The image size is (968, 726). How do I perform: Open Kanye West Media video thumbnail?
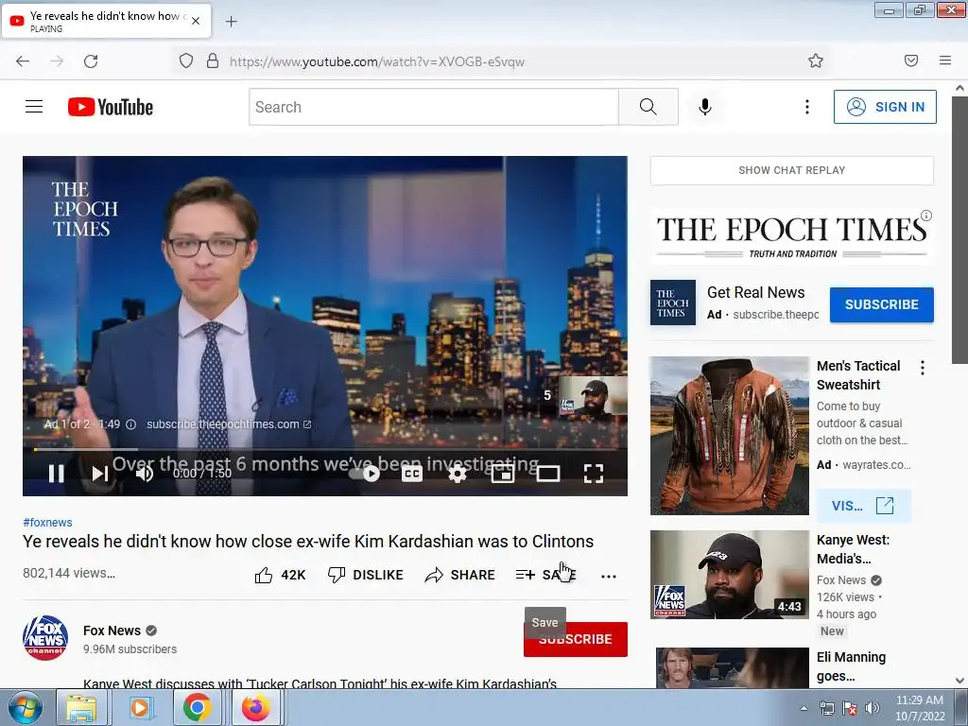pos(729,575)
